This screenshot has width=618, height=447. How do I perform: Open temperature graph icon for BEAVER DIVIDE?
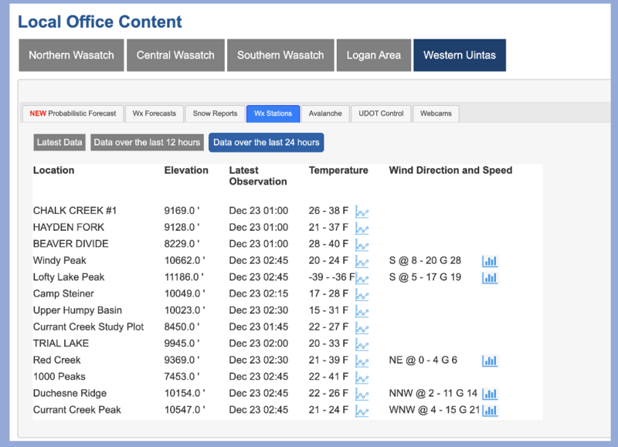(362, 245)
